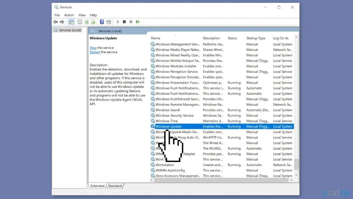This screenshot has width=353, height=199.
Task: Click gear icon of Windows Management Service row
Action: coord(153,44)
